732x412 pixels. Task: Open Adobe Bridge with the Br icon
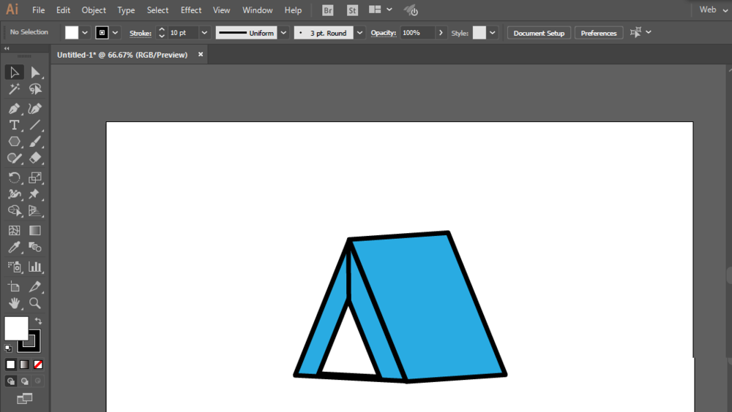329,10
